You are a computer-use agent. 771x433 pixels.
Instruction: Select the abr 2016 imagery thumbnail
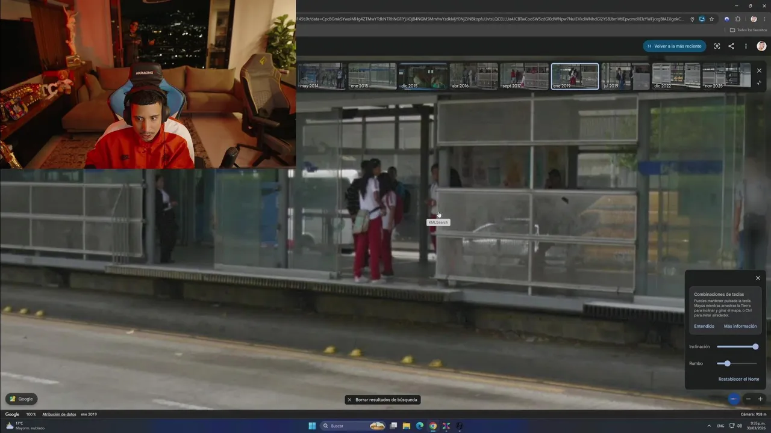click(473, 76)
